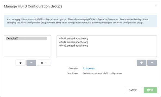Open the gear actions menu for groups
This screenshot has height=97, width=161.
[x=44, y=63]
